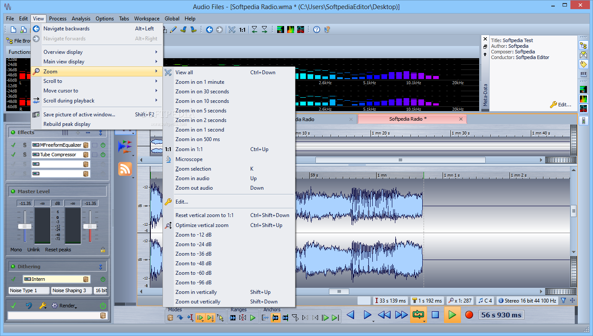
Task: Open the wrench settings dropdown in render section
Action: [x=43, y=306]
